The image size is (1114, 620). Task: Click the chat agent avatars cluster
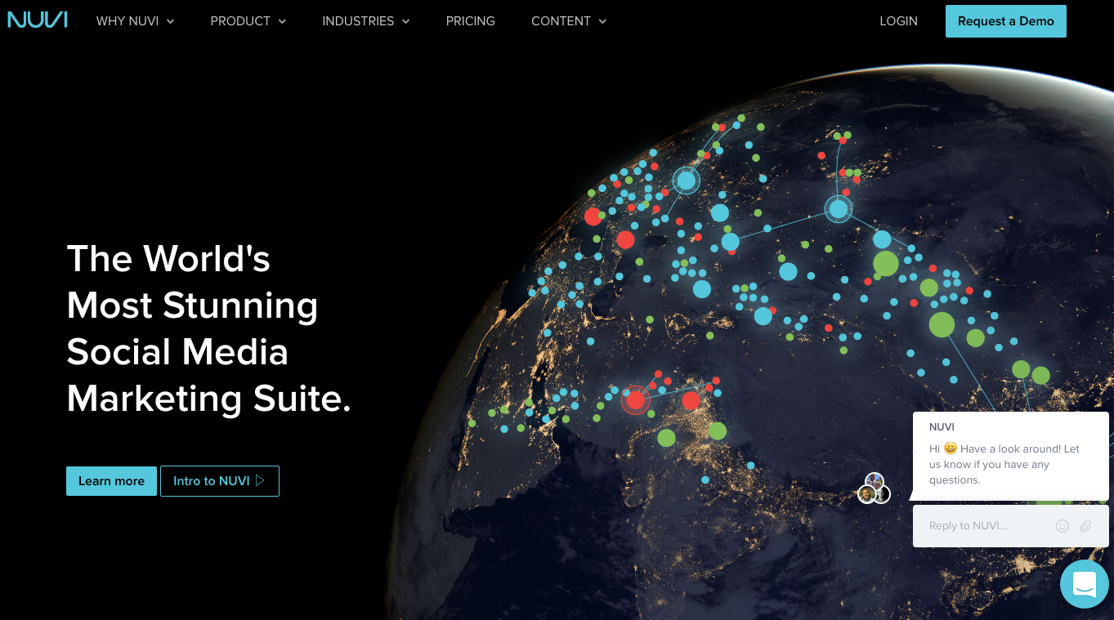pos(874,488)
